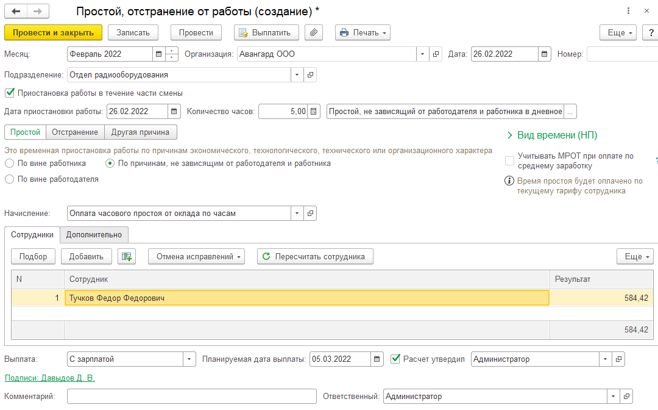The width and height of the screenshot is (658, 410).
Task: Open the Подписи: Давыдов Д. В. link
Action: point(50,378)
